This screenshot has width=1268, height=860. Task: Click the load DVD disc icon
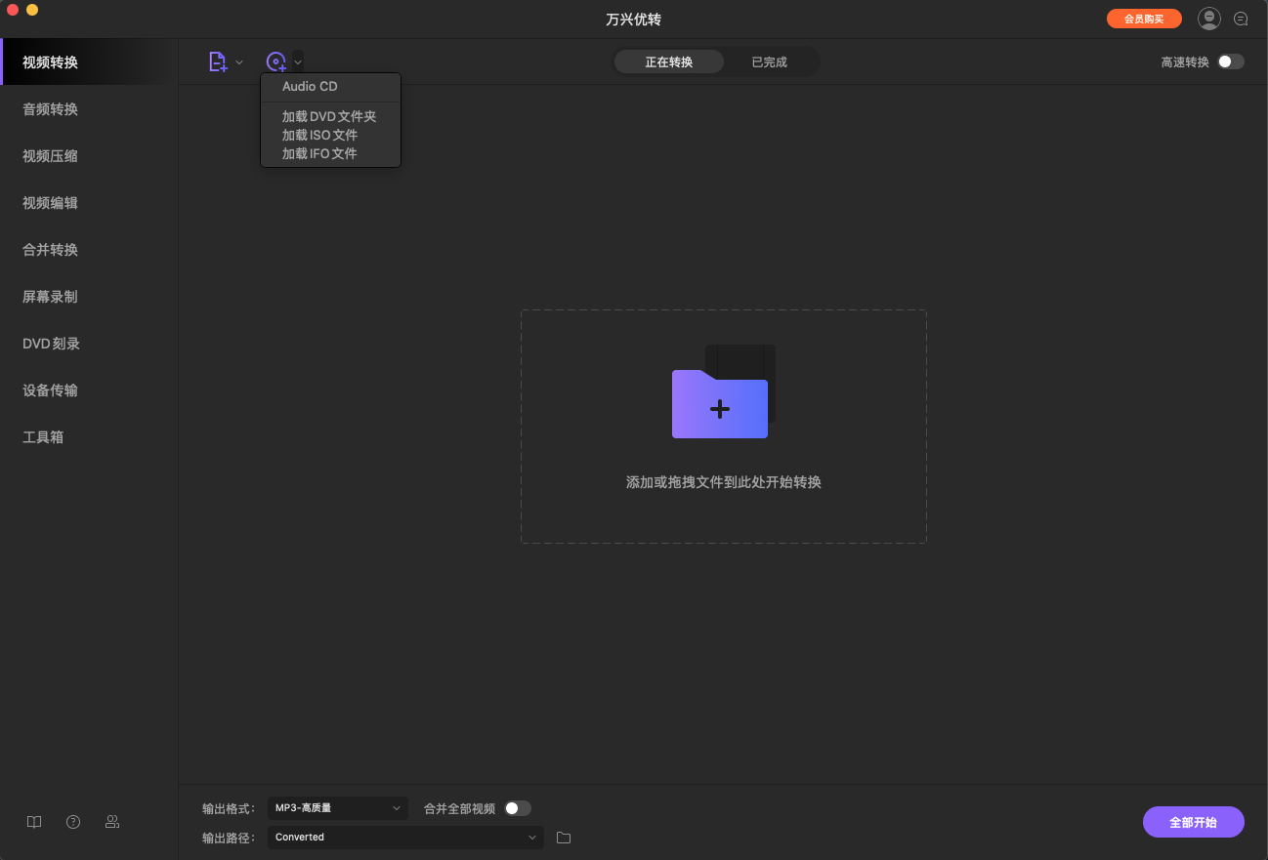(276, 61)
